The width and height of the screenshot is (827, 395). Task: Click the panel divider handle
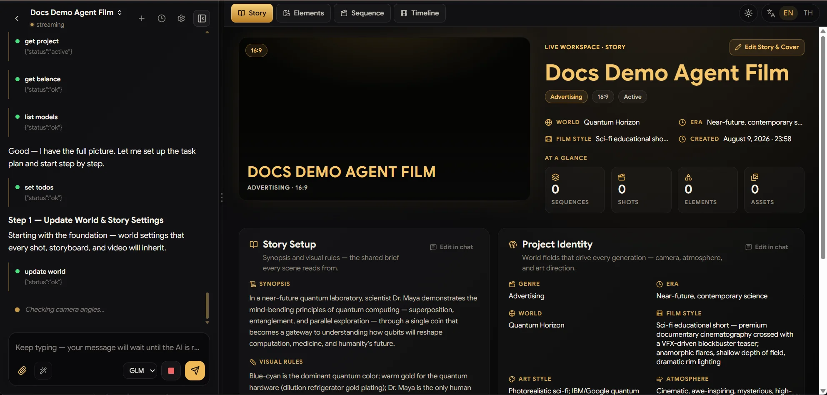click(222, 197)
